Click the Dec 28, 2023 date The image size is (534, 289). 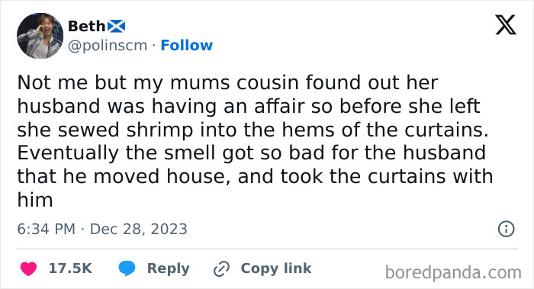138,229
